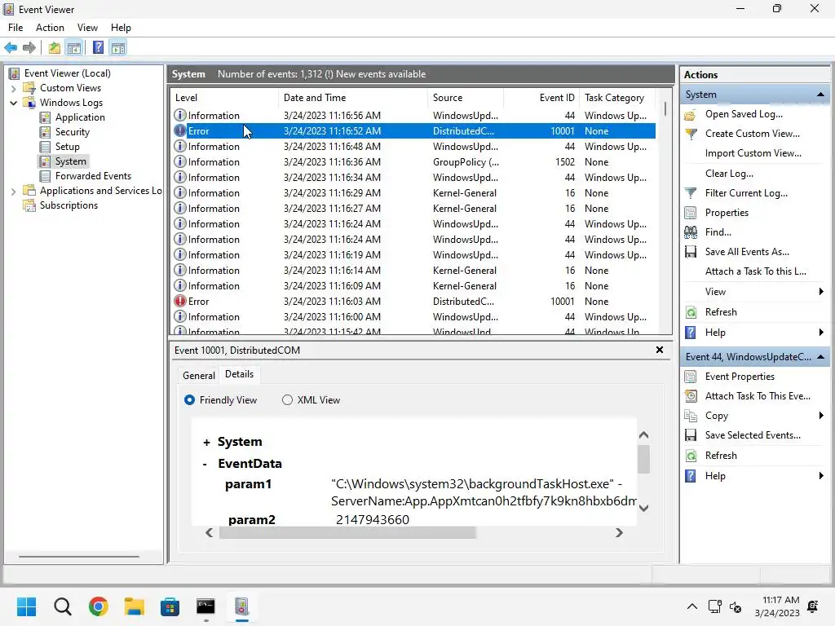Click Import Custom View action
This screenshot has height=626, width=835.
point(753,153)
